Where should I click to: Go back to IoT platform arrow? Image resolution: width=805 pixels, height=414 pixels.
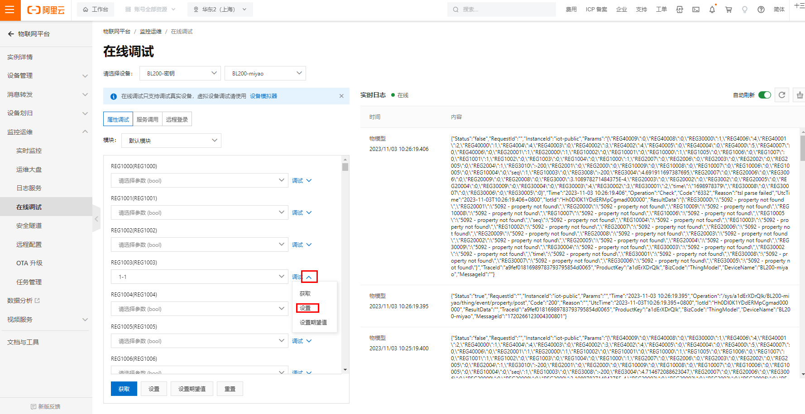(x=11, y=34)
